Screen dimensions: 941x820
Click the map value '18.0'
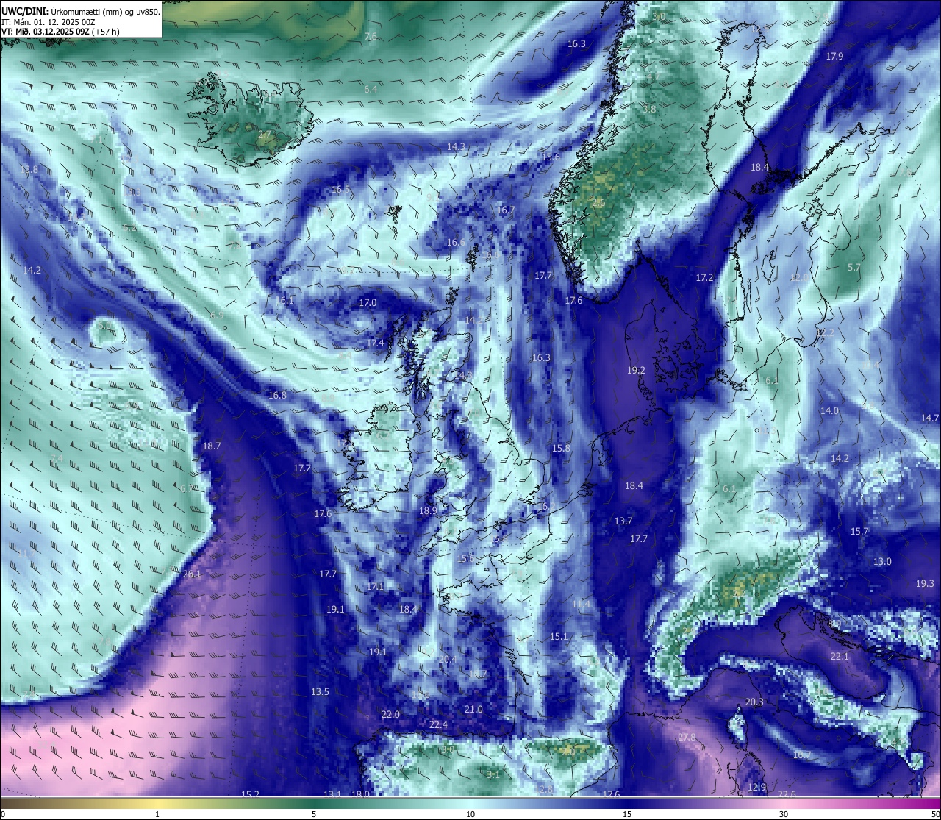point(360,794)
